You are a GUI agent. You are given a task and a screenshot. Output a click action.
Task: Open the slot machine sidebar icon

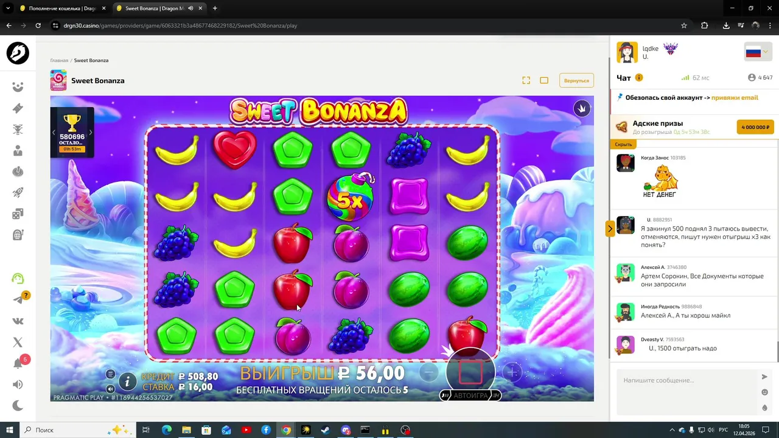pos(18,235)
